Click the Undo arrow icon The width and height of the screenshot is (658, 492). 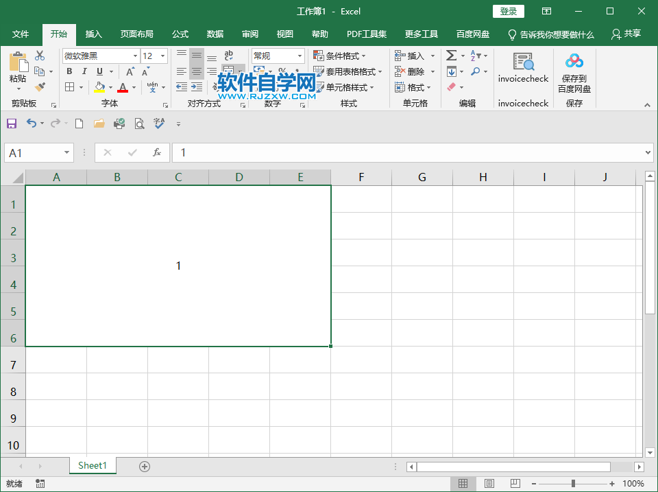32,124
